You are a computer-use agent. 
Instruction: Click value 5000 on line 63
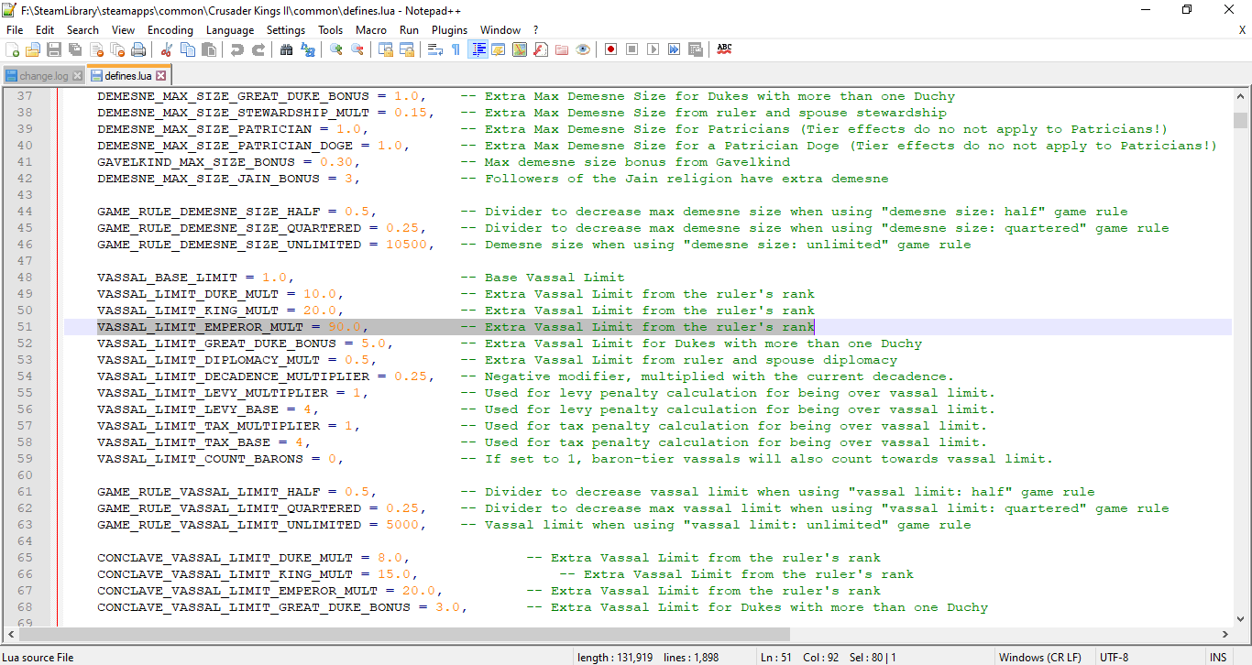402,525
